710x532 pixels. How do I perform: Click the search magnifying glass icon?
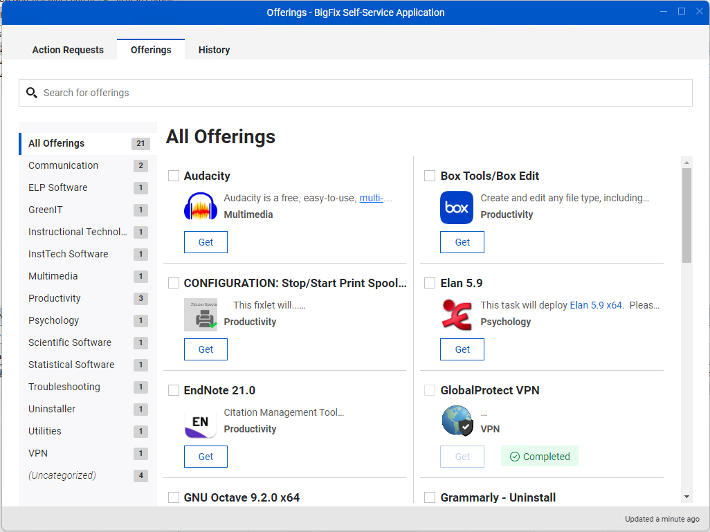[x=31, y=93]
